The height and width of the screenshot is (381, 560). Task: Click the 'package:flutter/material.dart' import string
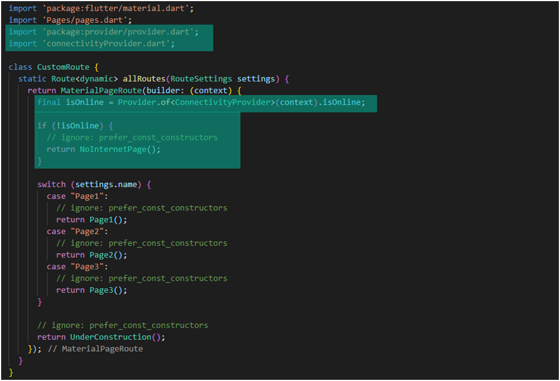coord(116,8)
